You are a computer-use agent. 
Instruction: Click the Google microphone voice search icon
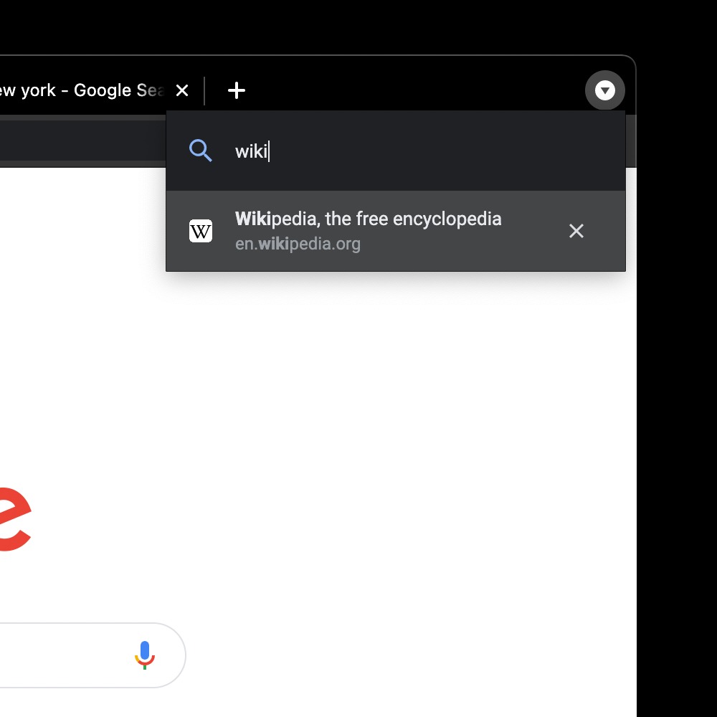tap(145, 655)
